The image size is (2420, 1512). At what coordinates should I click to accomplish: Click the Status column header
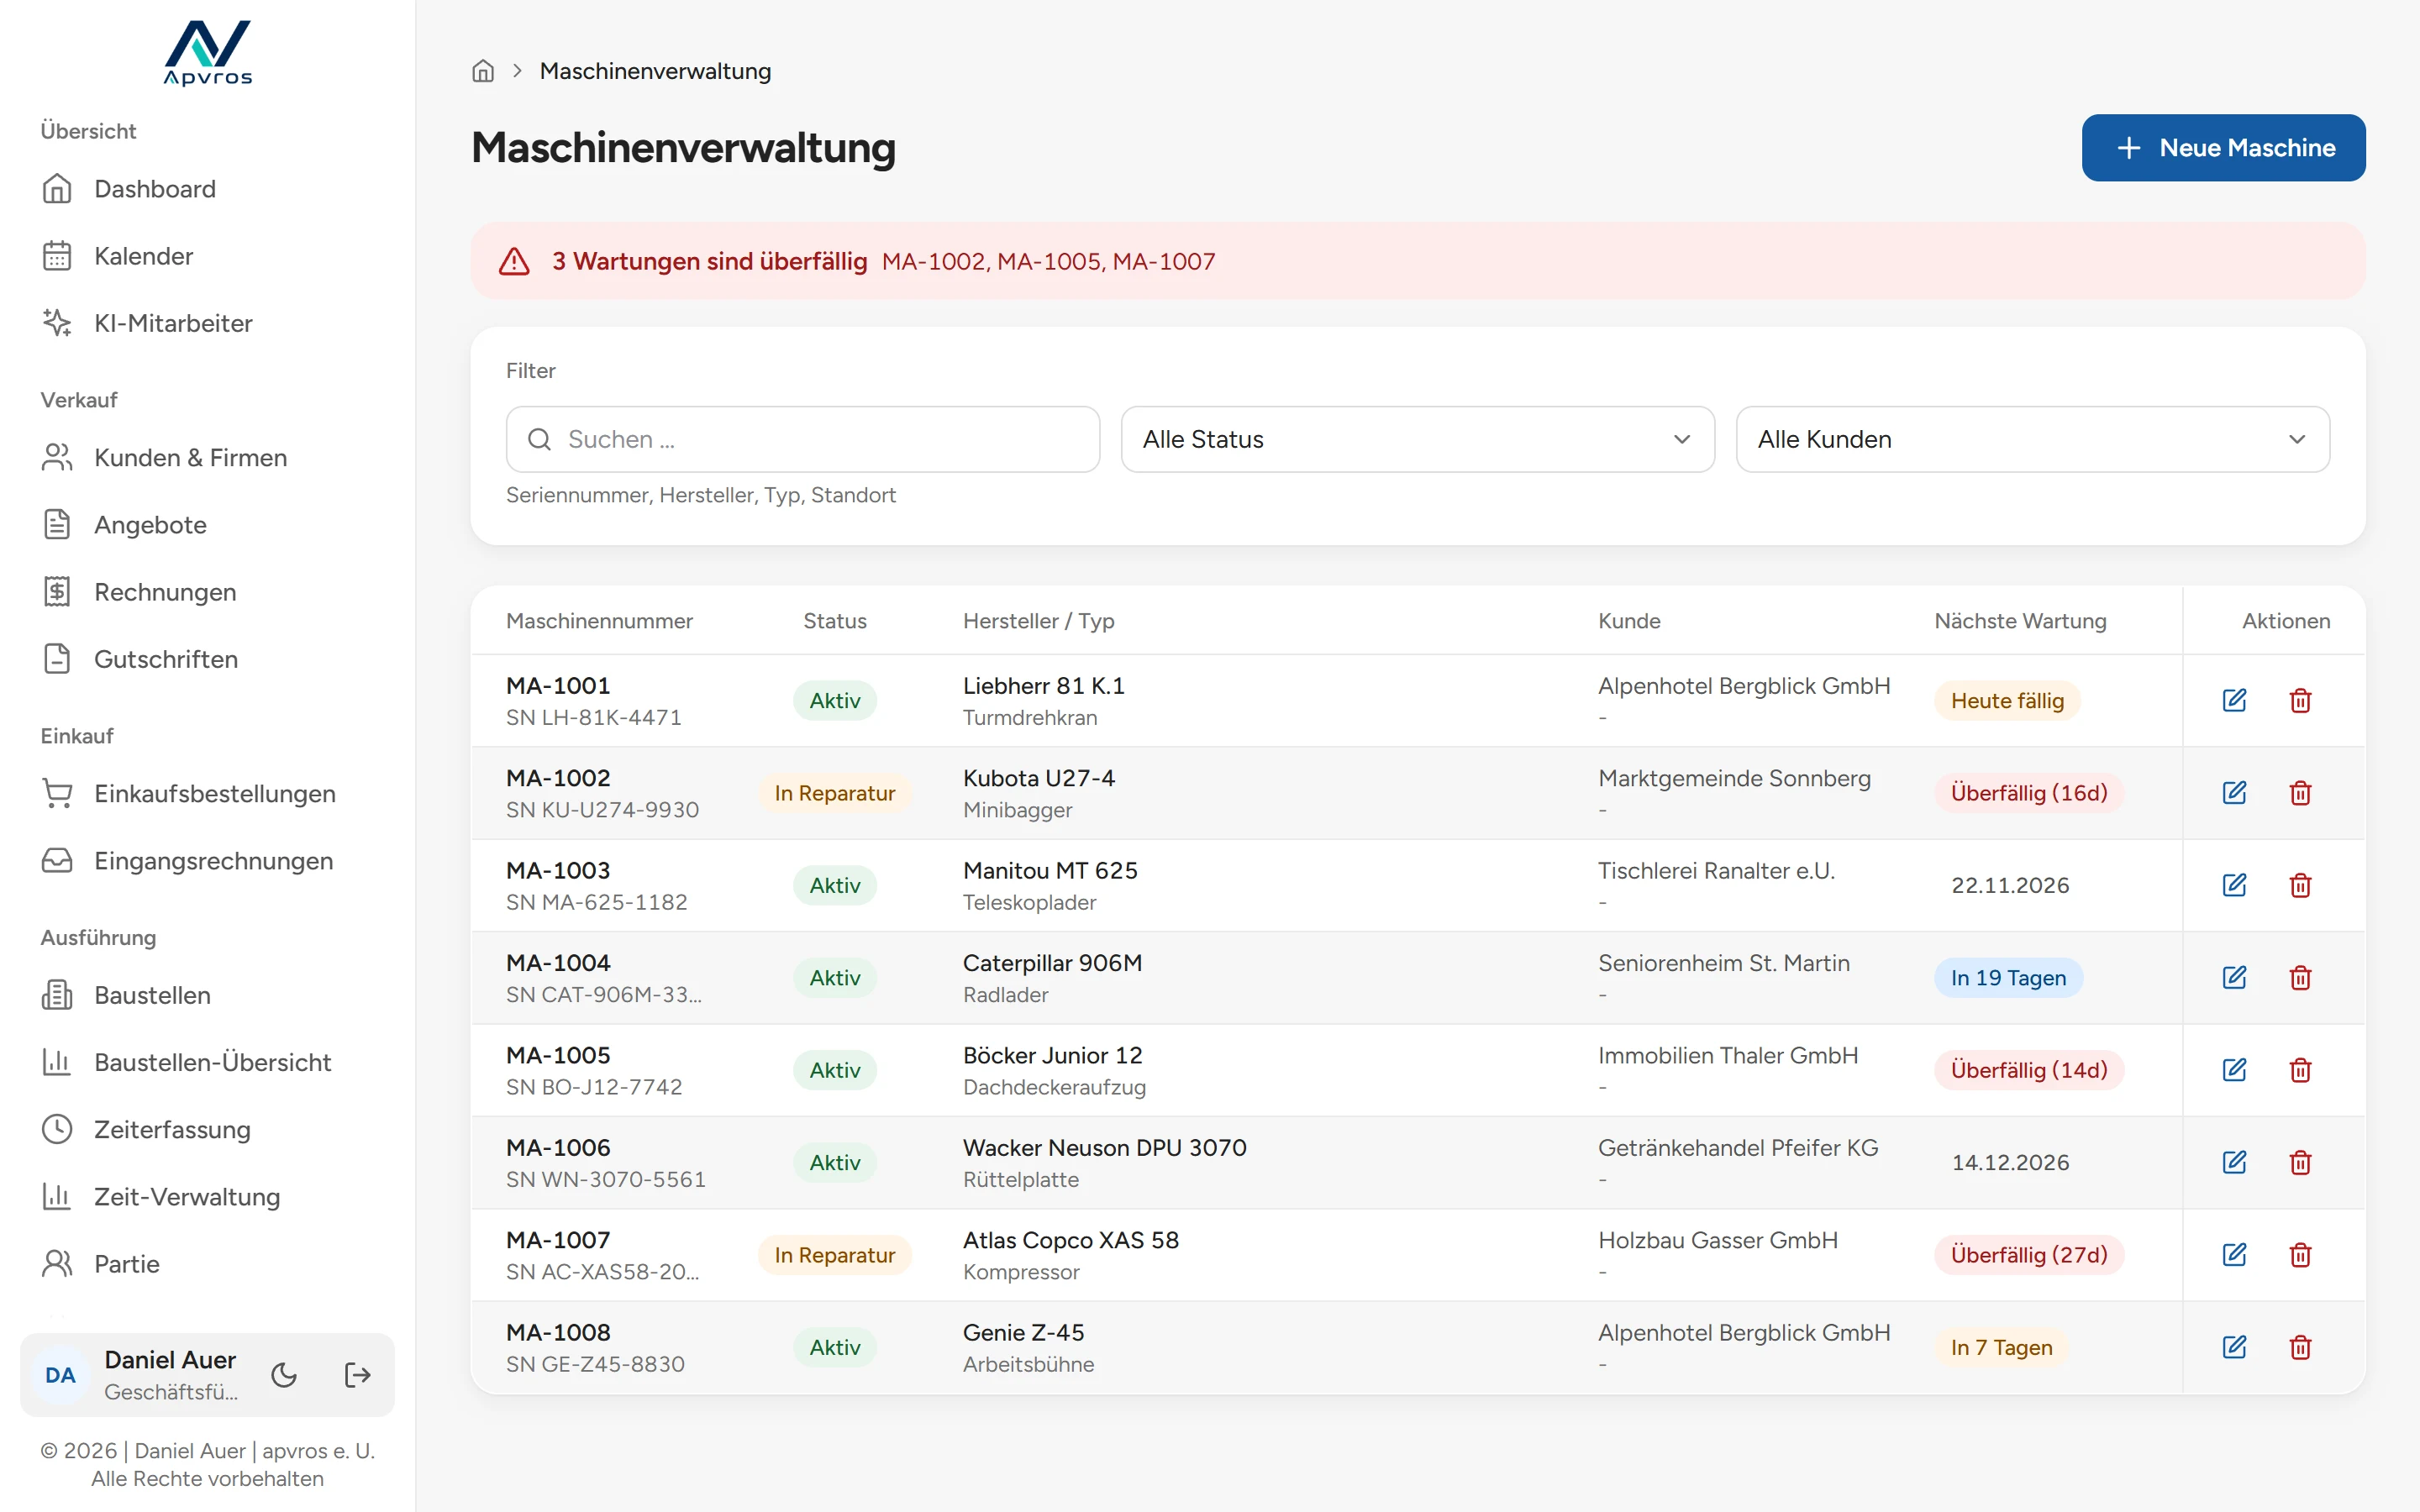click(835, 621)
